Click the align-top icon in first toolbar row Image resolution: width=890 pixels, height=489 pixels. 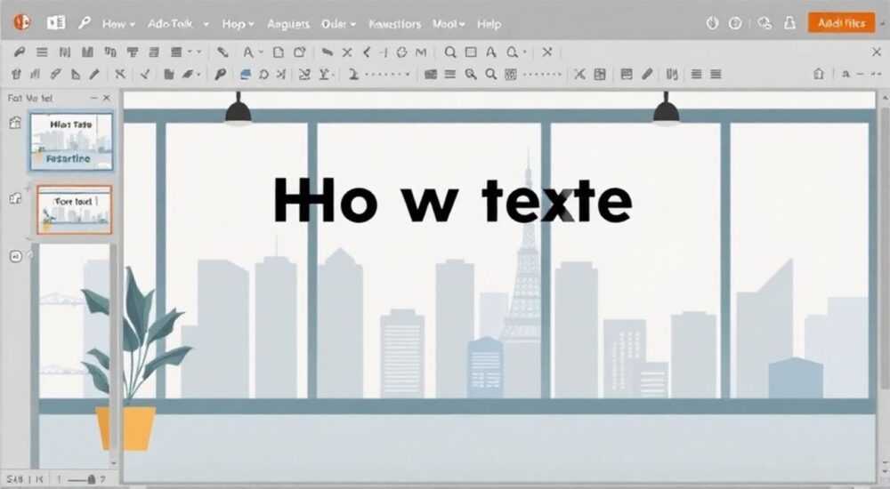(x=133, y=52)
